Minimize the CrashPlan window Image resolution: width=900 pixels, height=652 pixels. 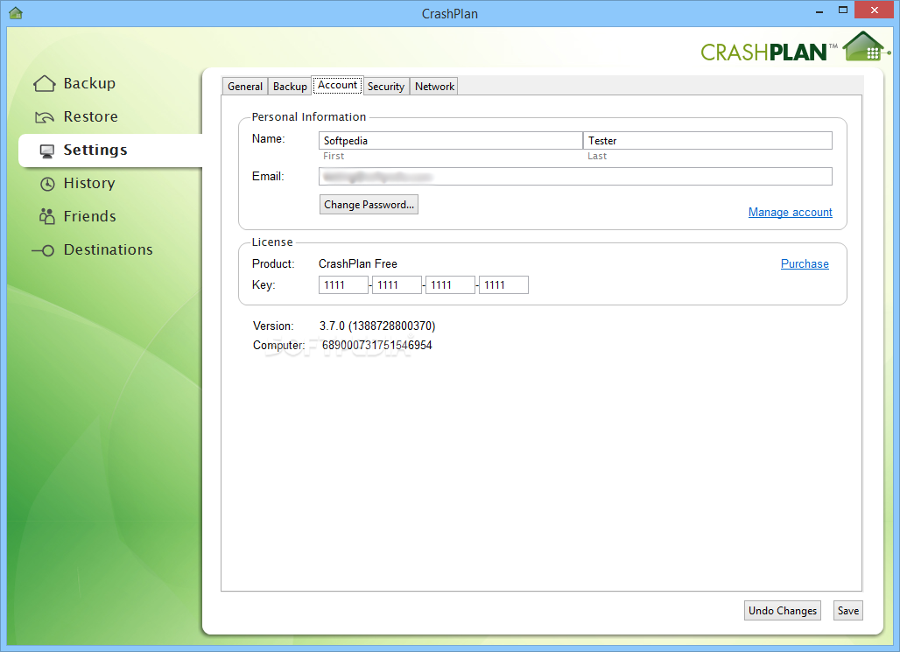pyautogui.click(x=819, y=11)
